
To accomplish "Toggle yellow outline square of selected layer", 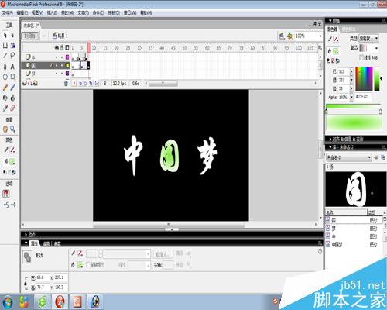I will pyautogui.click(x=67, y=65).
